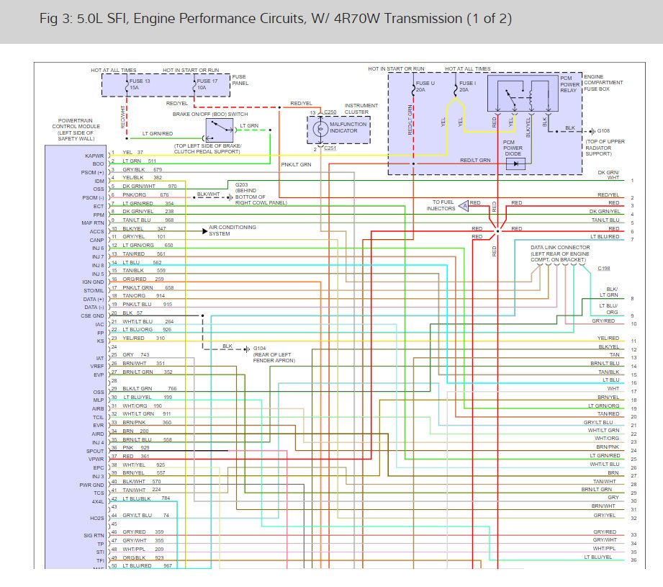
Task: Click the POWERTRAIN CONTROL MODULE label
Action: [x=76, y=130]
